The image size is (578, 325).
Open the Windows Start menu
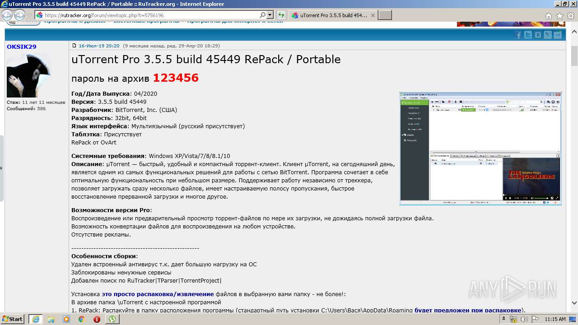click(12, 319)
